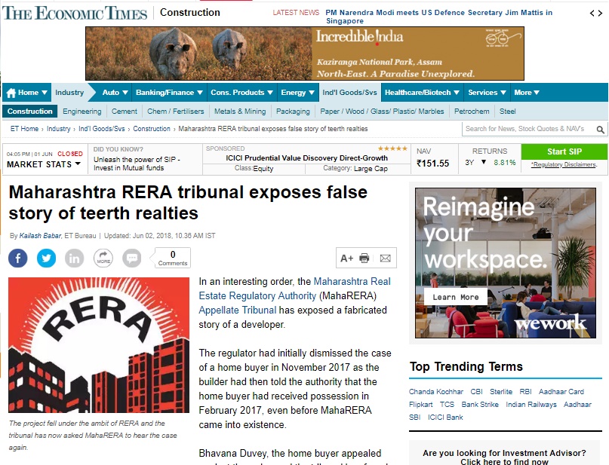
Task: Open the comments speech bubble icon
Action: click(131, 259)
